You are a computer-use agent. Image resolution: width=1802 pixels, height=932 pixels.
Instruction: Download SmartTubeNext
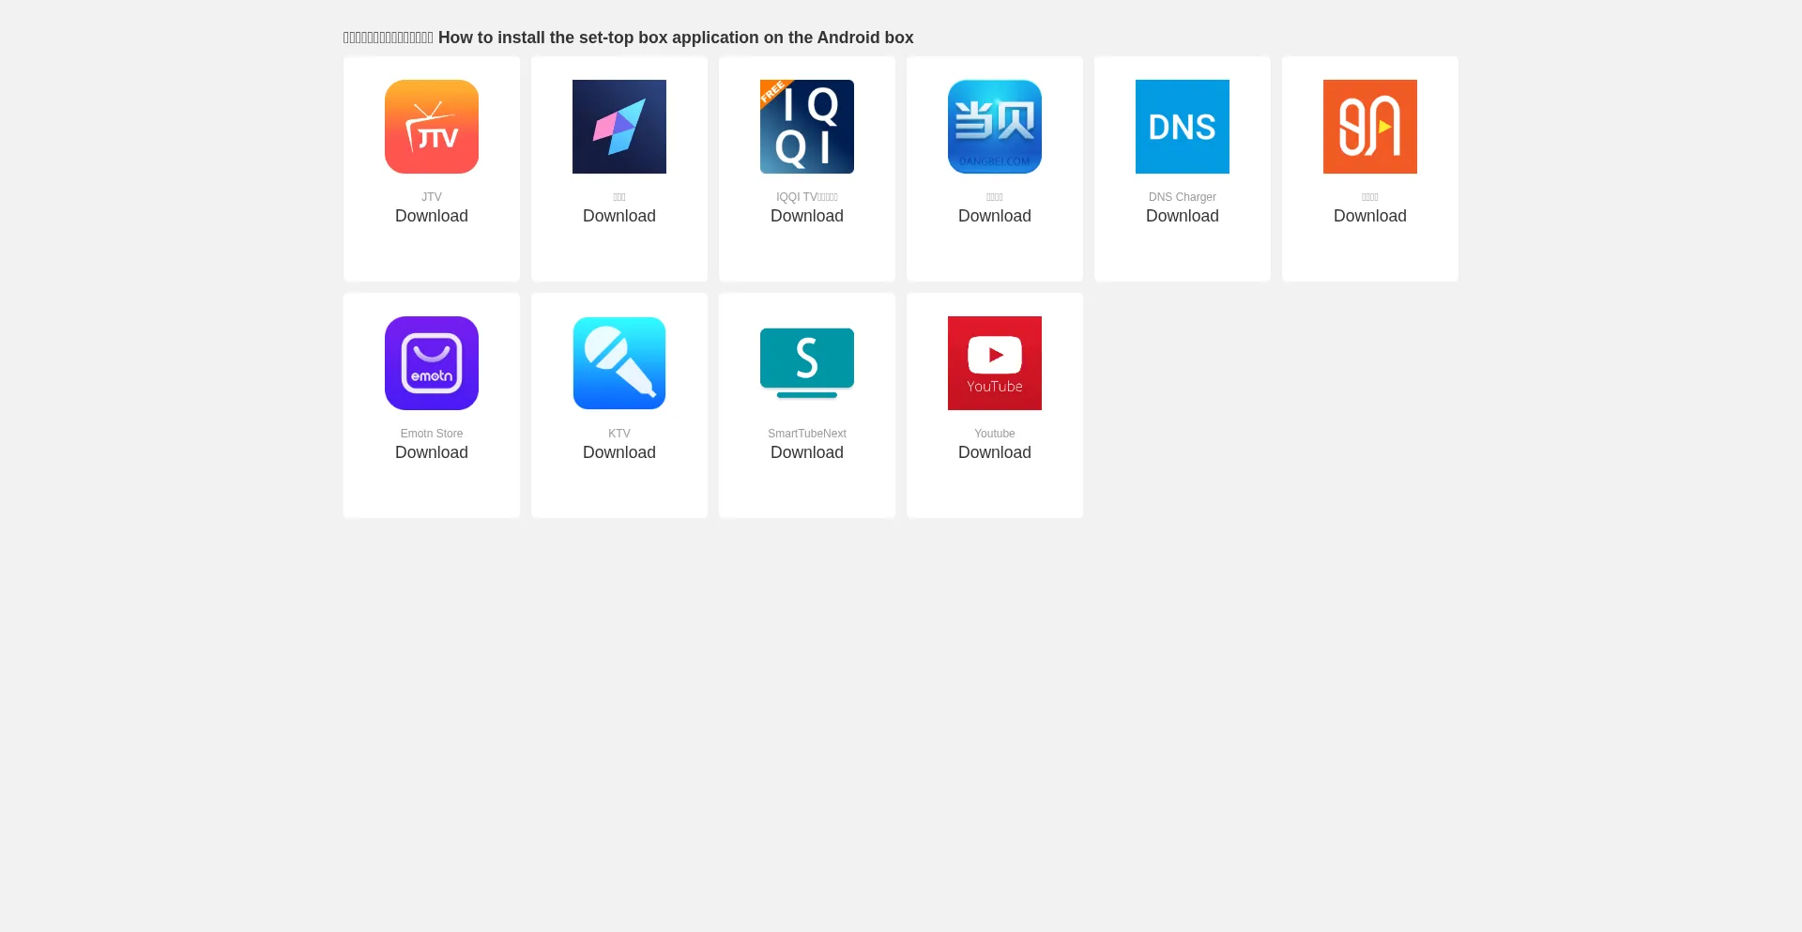(807, 452)
